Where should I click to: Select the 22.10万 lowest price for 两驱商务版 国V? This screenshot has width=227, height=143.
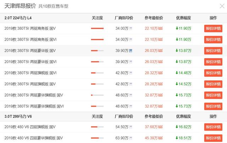[x=151, y=28]
